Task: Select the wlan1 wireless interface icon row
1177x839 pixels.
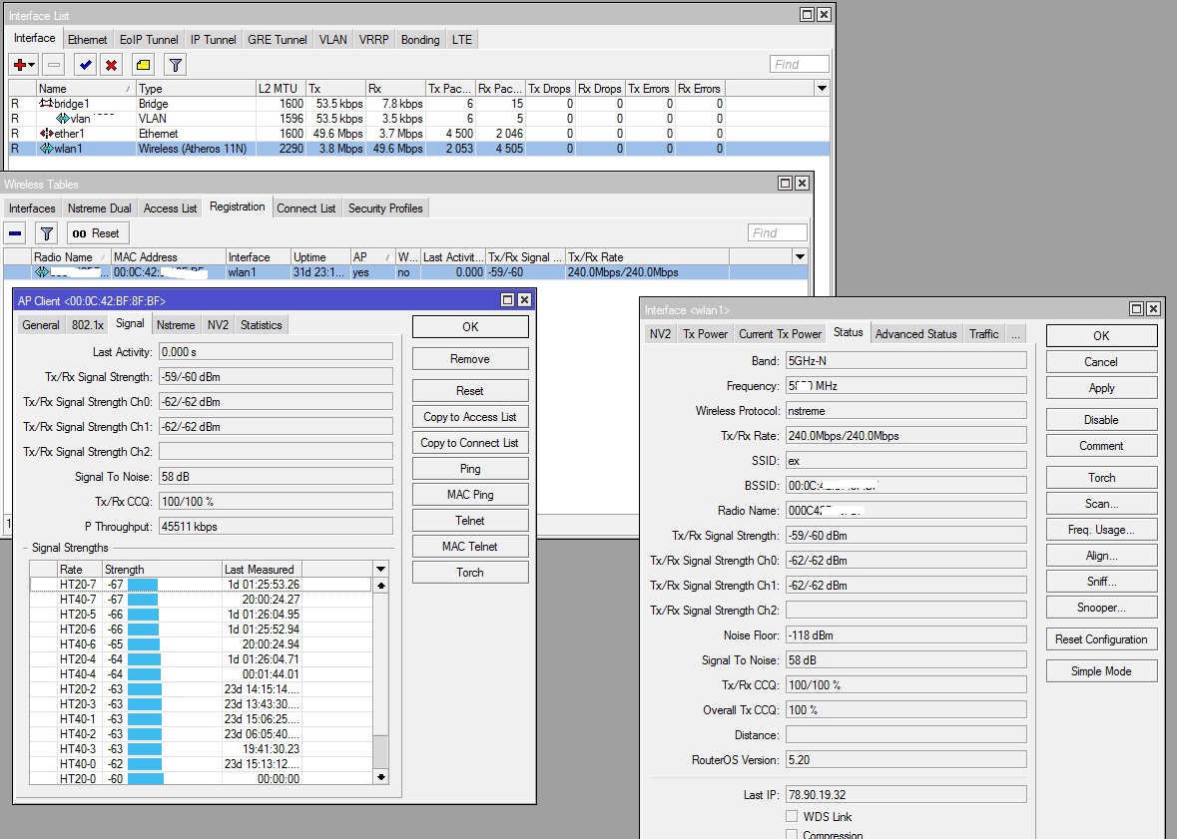Action: (x=47, y=149)
